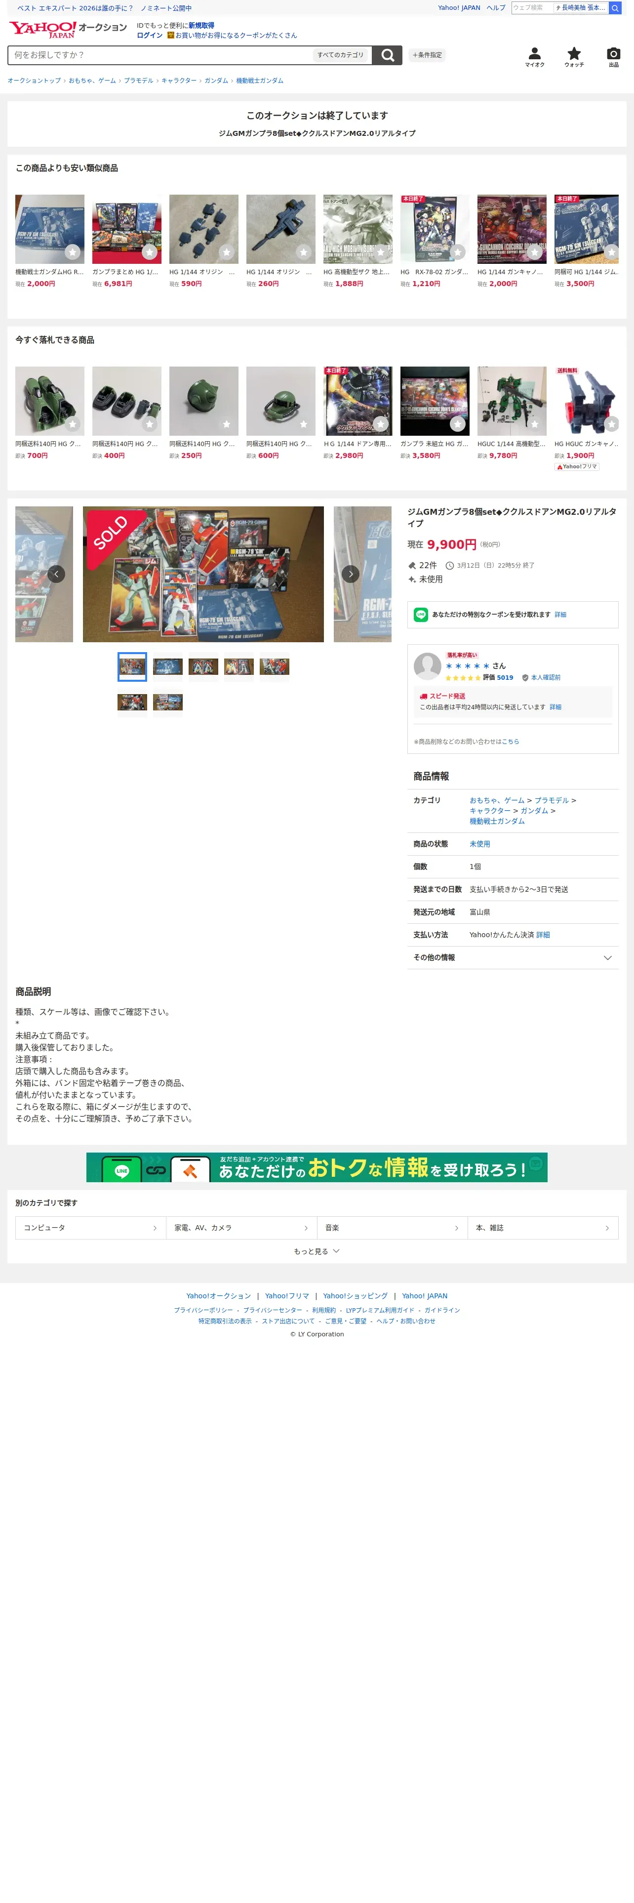Toggle watch star on 3,500円 ジム item
634x1903 pixels.
point(611,252)
